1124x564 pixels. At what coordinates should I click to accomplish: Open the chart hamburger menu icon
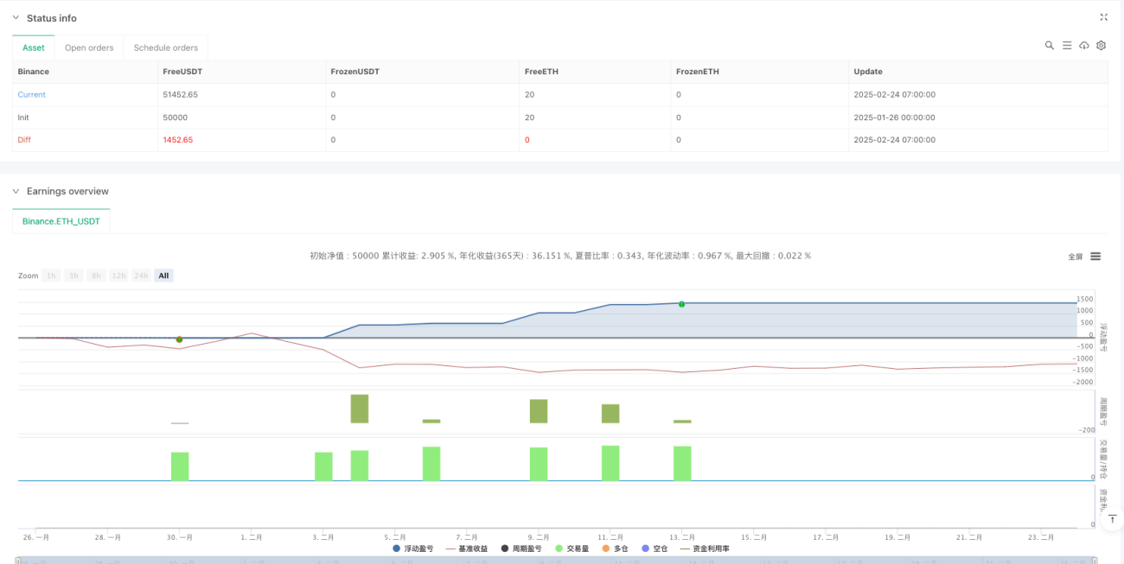pos(1095,257)
